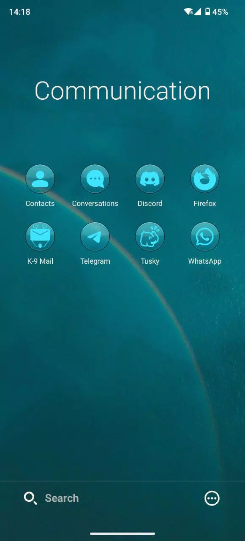This screenshot has width=245, height=541.
Task: Tap the Communication folder title
Action: tap(122, 91)
